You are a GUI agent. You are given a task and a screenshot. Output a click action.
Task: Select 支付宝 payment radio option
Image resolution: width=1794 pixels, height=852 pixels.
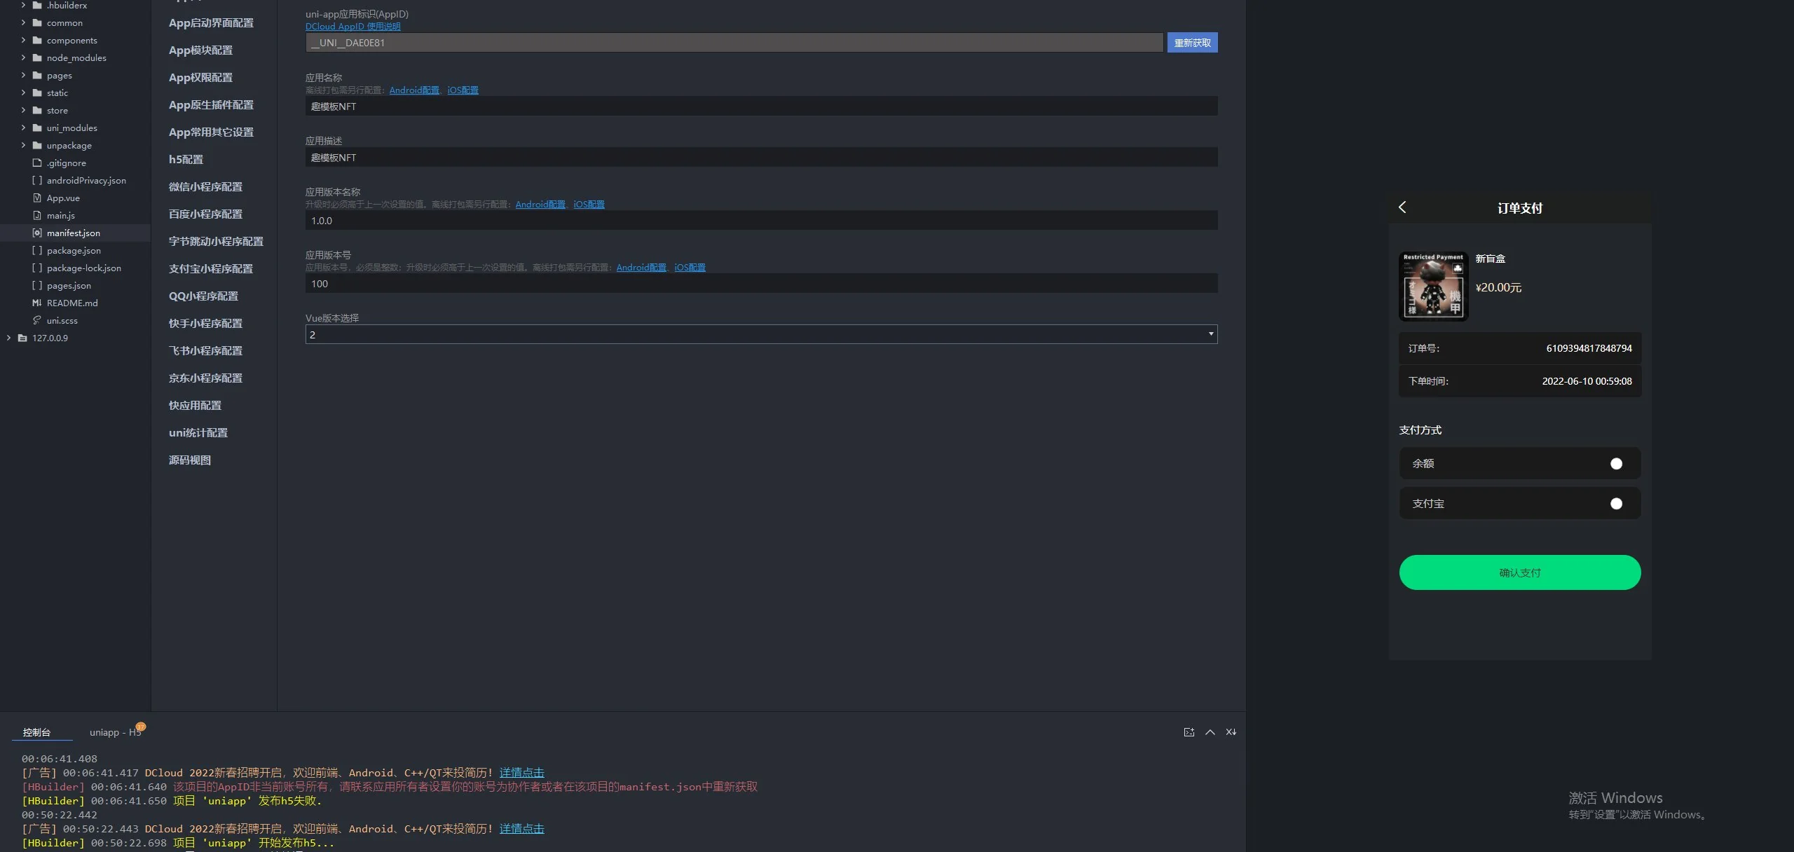tap(1616, 504)
